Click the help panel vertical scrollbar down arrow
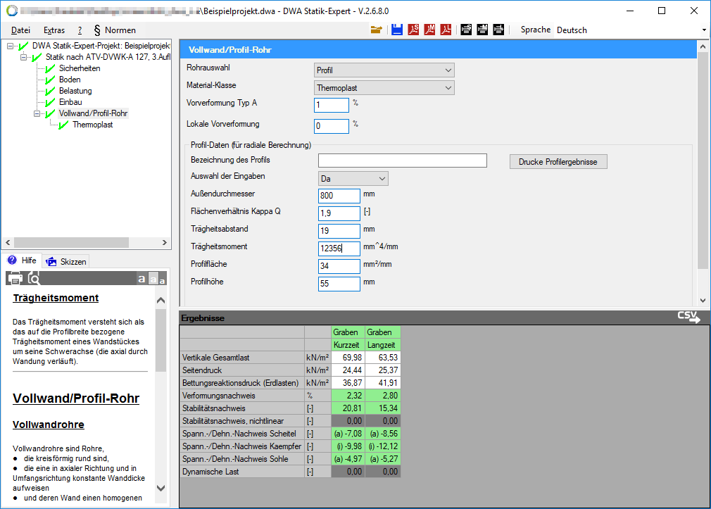Screen dimensions: 711x509 [161, 487]
